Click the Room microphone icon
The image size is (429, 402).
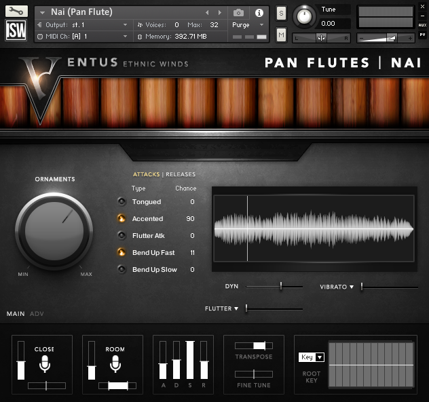(115, 364)
